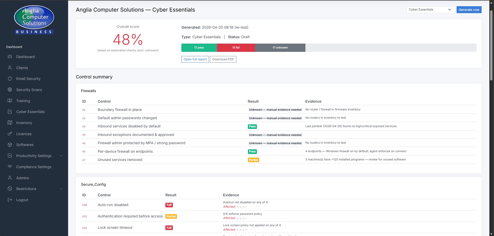Click the Clients person icon
The height and width of the screenshot is (236, 494).
(x=10, y=68)
